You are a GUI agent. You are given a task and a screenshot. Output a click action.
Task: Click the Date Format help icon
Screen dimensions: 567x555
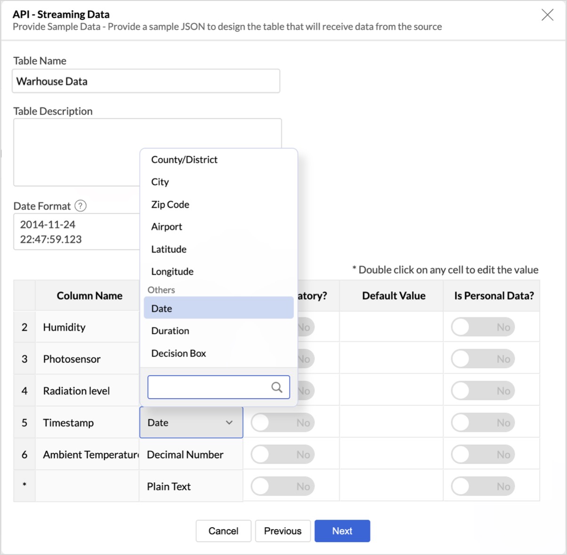[x=81, y=206]
